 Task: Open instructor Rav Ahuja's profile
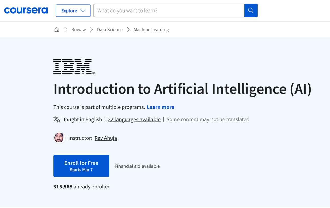click(x=106, y=138)
